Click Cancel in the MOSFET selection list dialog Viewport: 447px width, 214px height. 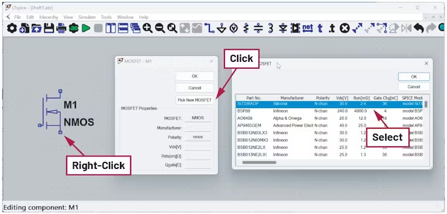414,87
